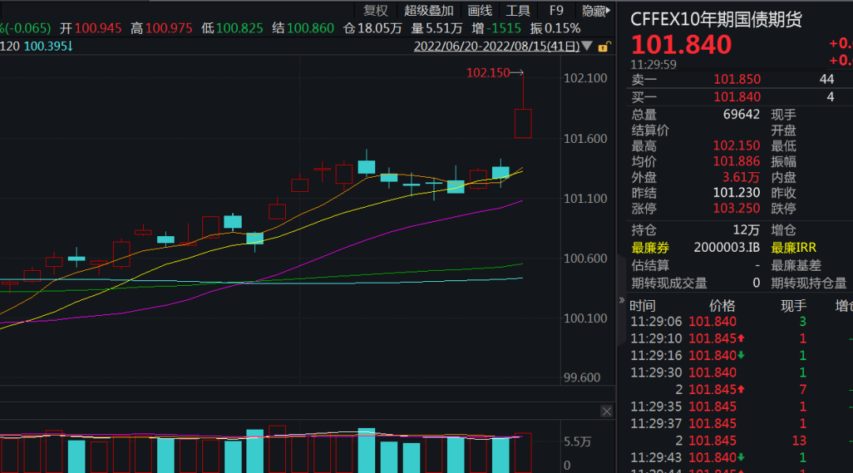Select the 买一 bid price 101.840
853x473 pixels.
point(737,96)
